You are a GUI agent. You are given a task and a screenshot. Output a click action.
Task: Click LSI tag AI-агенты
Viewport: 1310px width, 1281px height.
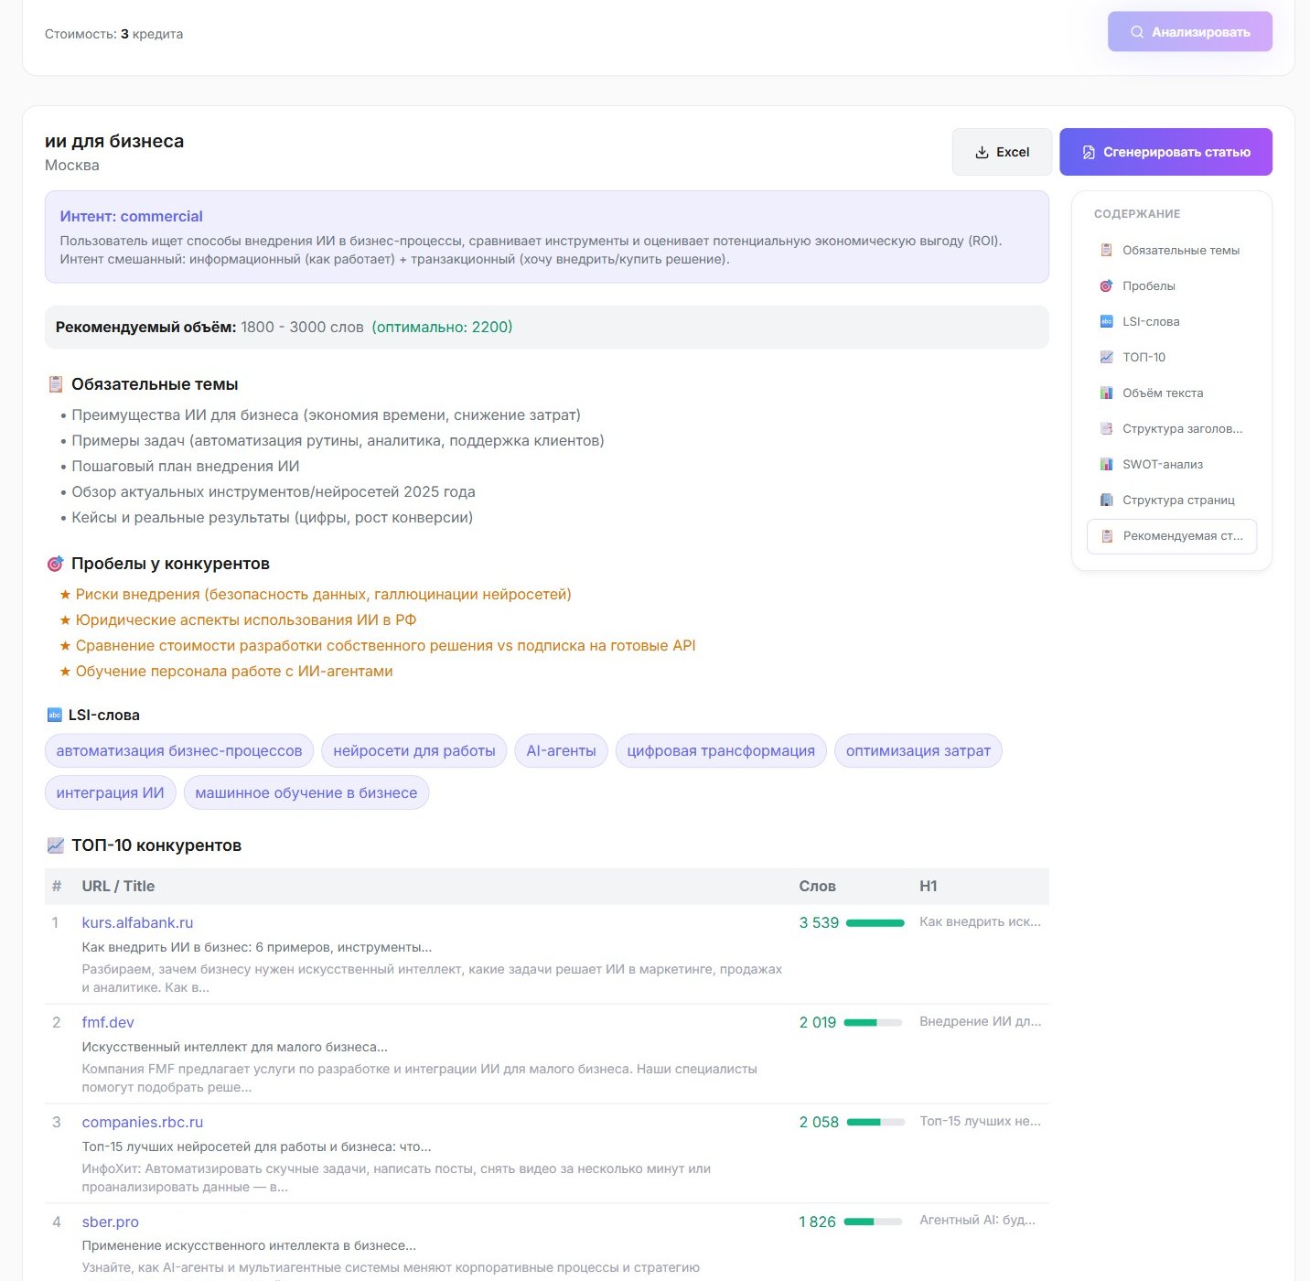pos(561,751)
